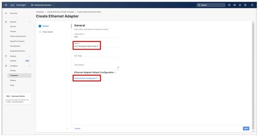Open the help question-mark icon

[245, 5]
